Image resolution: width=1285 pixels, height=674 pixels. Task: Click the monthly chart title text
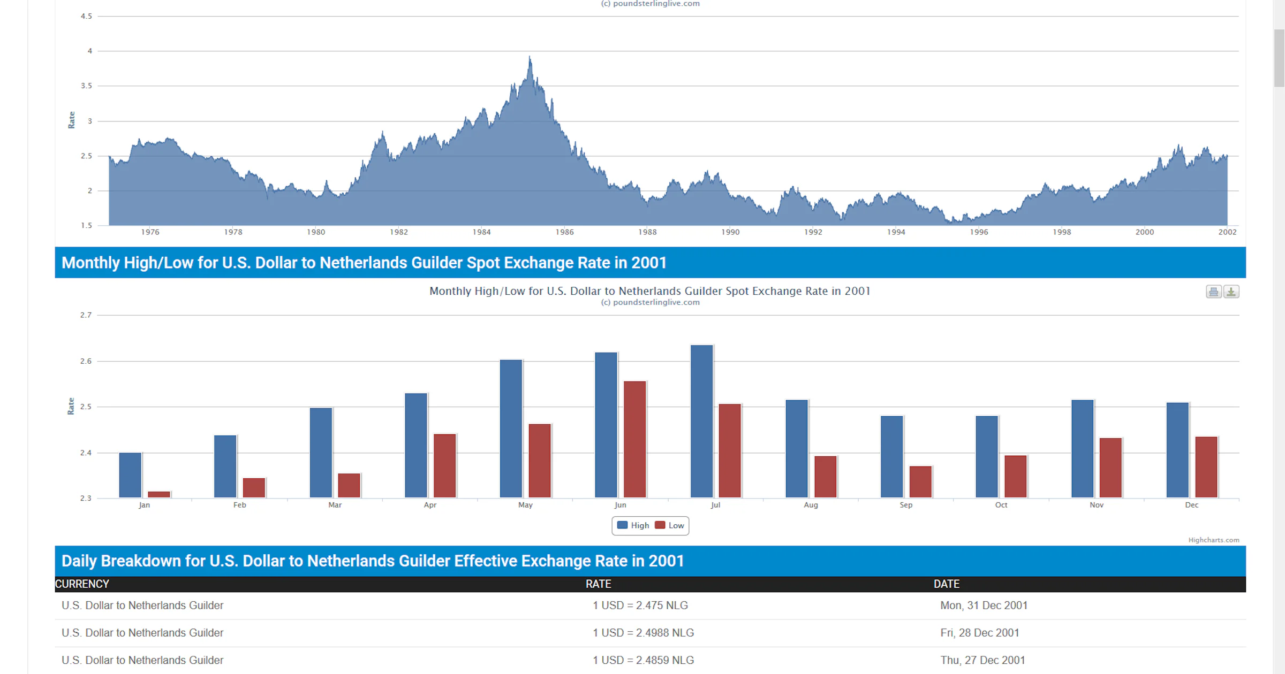click(x=650, y=291)
